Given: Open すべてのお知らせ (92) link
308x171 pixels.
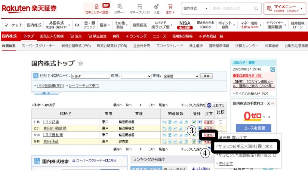Looking at the screenshot, I should pyautogui.click(x=252, y=94).
